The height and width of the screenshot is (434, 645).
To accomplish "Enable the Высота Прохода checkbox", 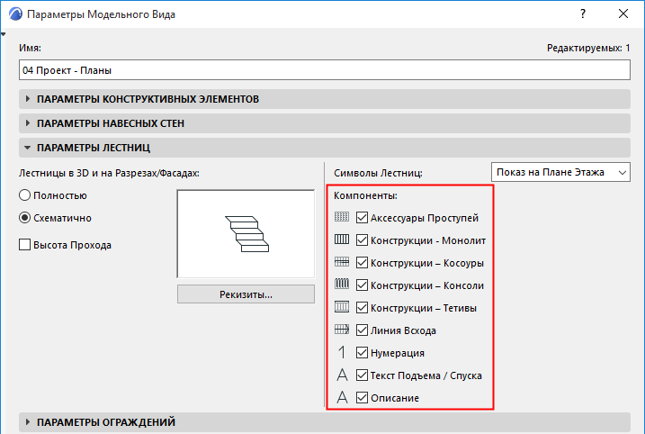I will click(25, 244).
